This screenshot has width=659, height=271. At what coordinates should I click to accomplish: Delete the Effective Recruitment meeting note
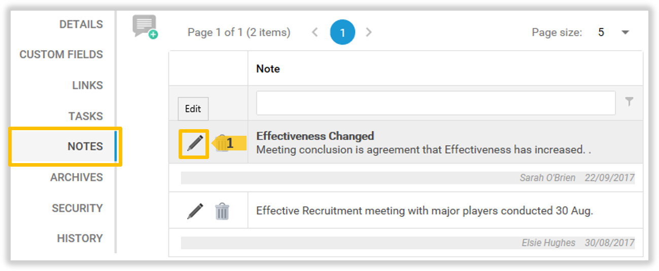coord(222,211)
